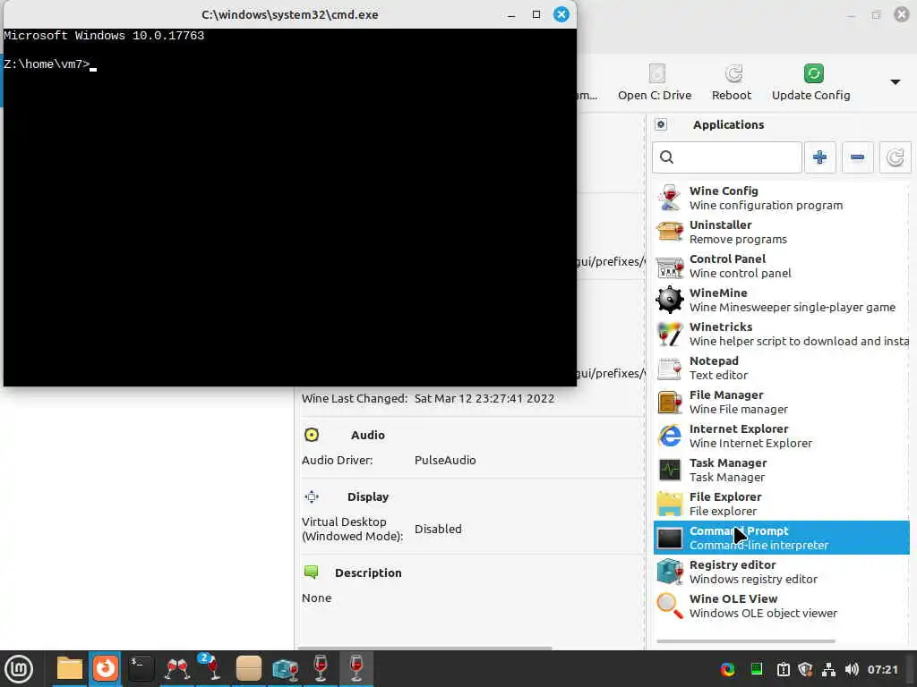917x687 pixels.
Task: Open Registry editor icon
Action: (x=670, y=572)
